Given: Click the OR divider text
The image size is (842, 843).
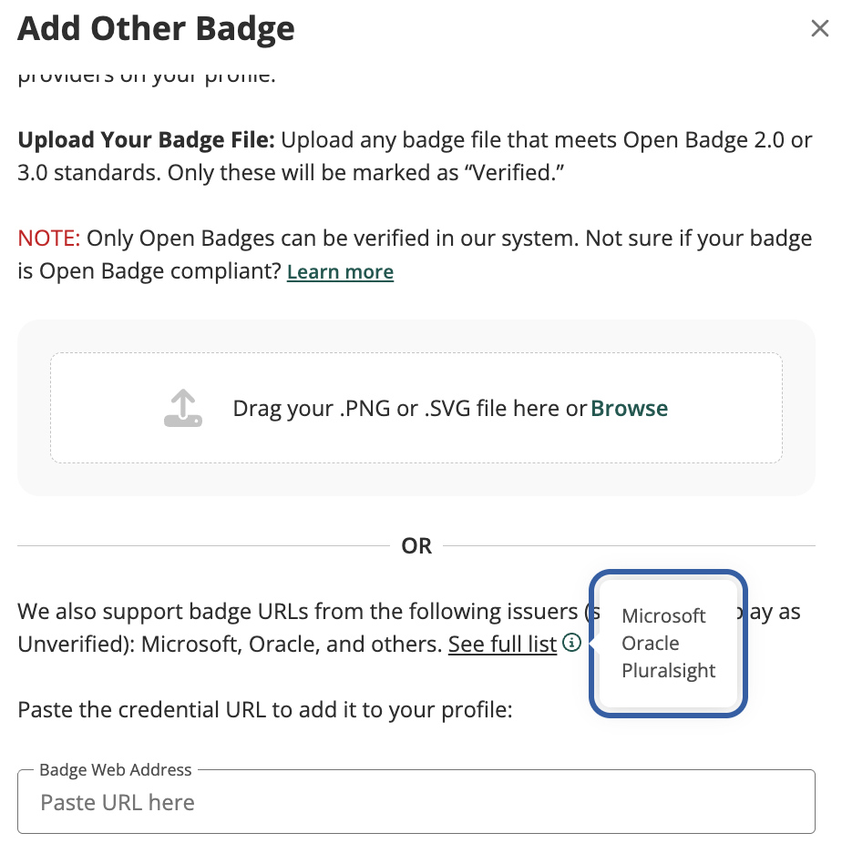Looking at the screenshot, I should point(416,546).
